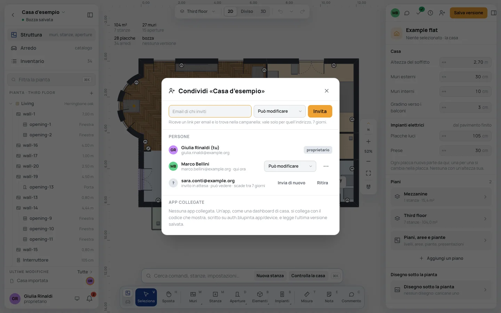The width and height of the screenshot is (501, 313).
Task: Switch the view to Diviso
Action: (247, 11)
